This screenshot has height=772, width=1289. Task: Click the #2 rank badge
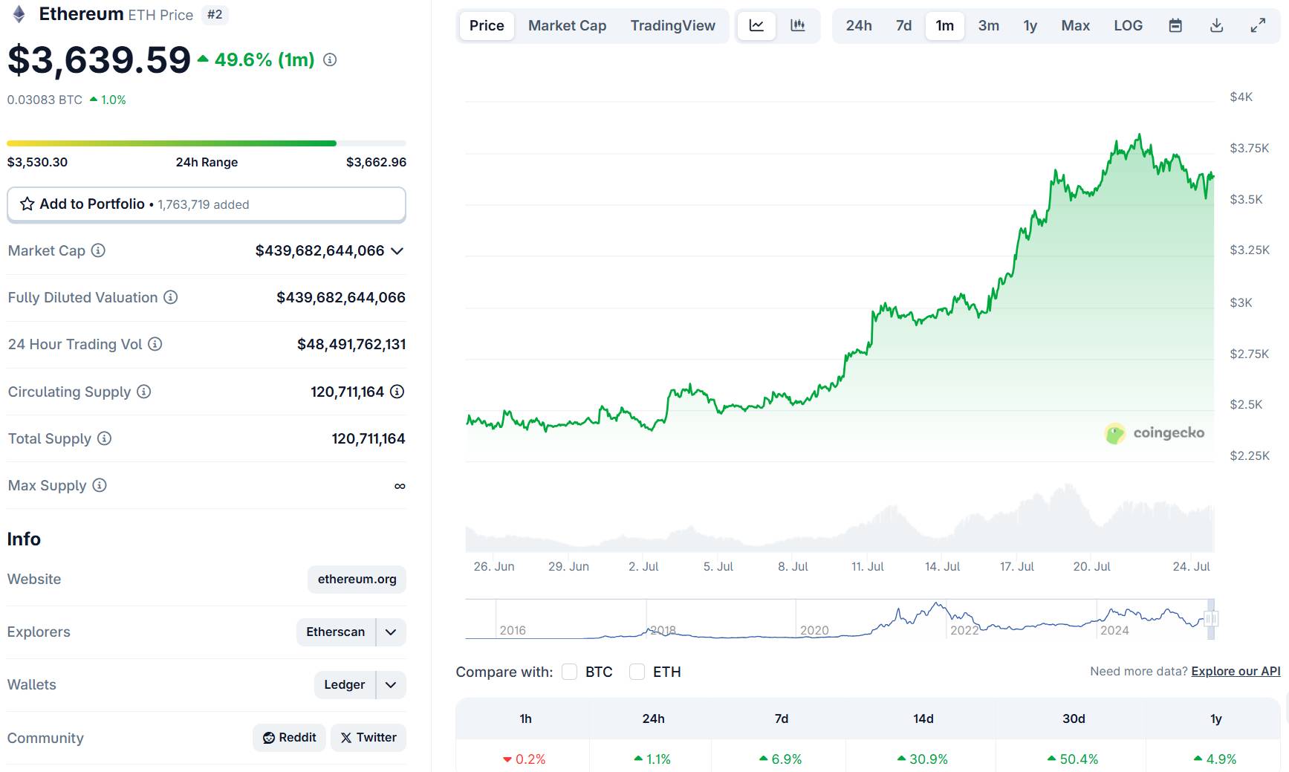pyautogui.click(x=215, y=14)
